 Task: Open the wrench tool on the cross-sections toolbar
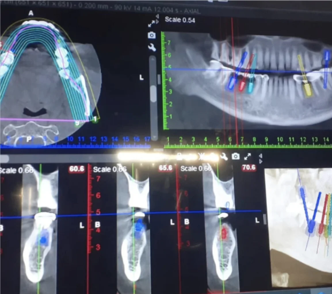pos(224,157)
